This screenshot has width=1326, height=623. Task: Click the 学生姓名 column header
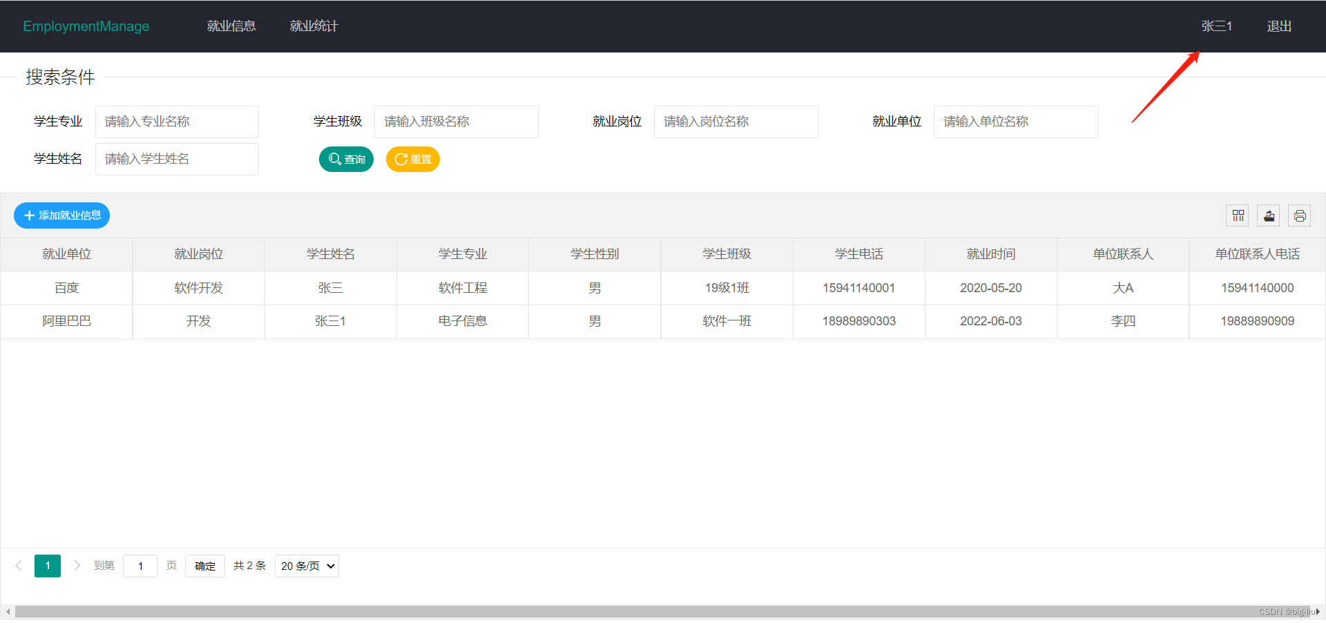point(331,254)
